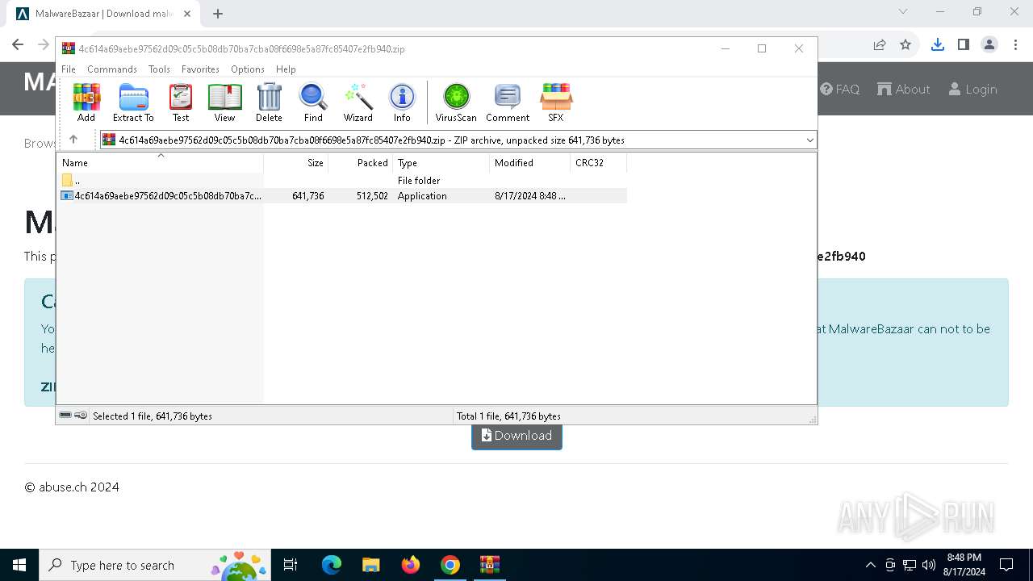Open Task View on the taskbar

click(x=291, y=565)
